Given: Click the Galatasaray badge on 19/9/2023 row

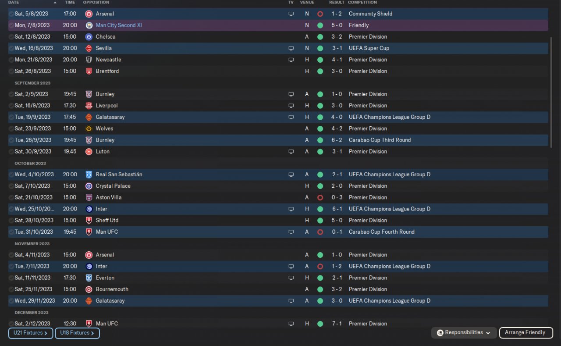Looking at the screenshot, I should (89, 117).
